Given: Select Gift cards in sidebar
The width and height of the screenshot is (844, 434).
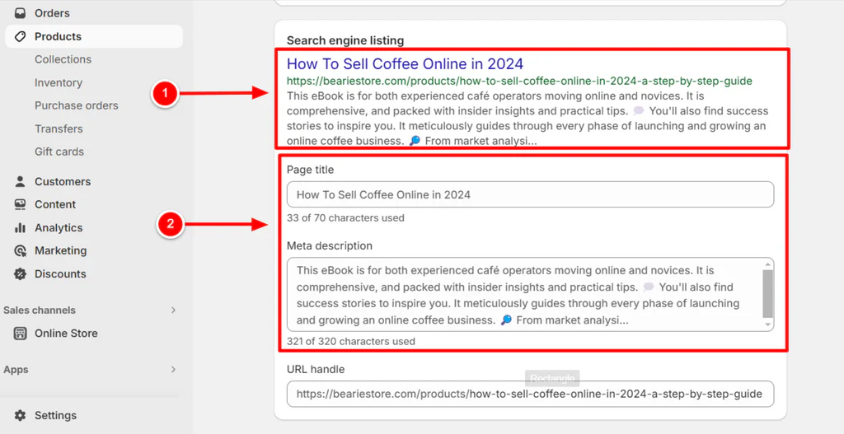Looking at the screenshot, I should 59,152.
